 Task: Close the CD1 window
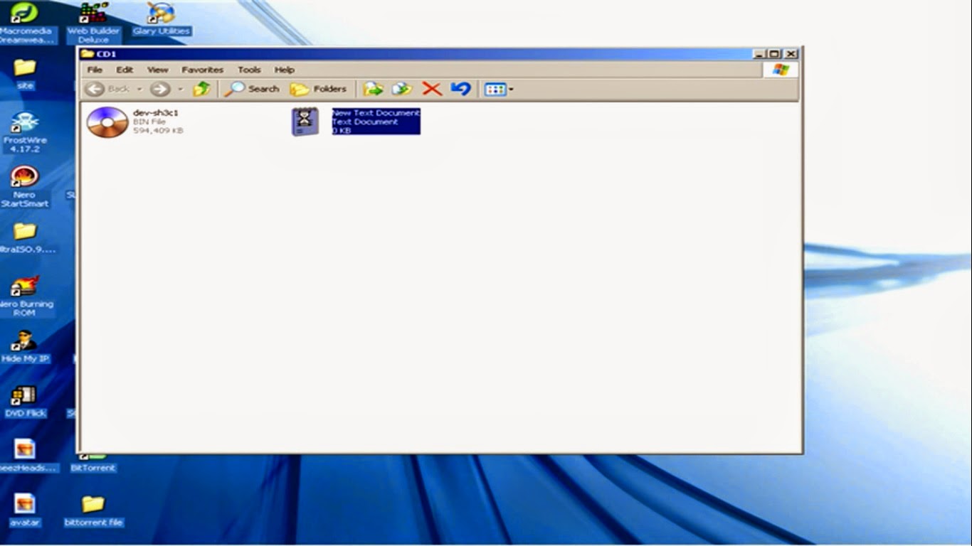(x=791, y=54)
